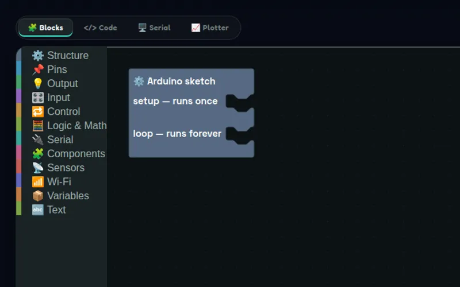
Task: Click the 'loop — runs forever' label
Action: (177, 134)
